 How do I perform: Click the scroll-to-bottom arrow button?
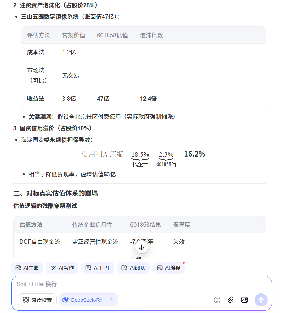pyautogui.click(x=141, y=247)
